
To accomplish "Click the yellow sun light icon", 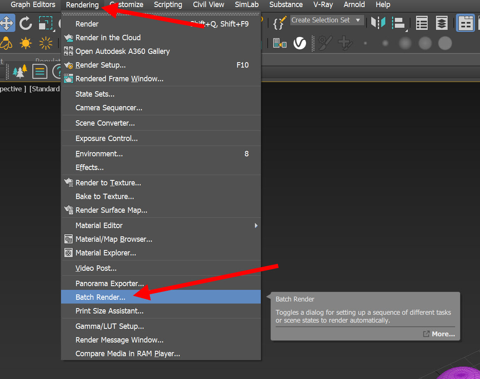I will coord(26,43).
